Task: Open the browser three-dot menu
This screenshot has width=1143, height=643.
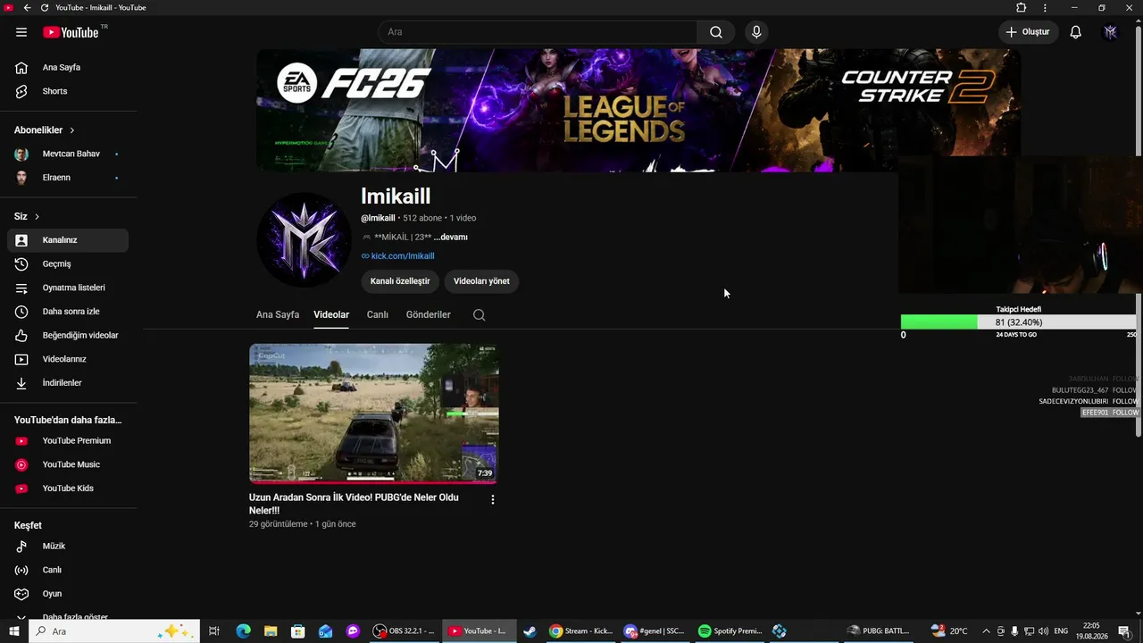Action: click(1045, 8)
